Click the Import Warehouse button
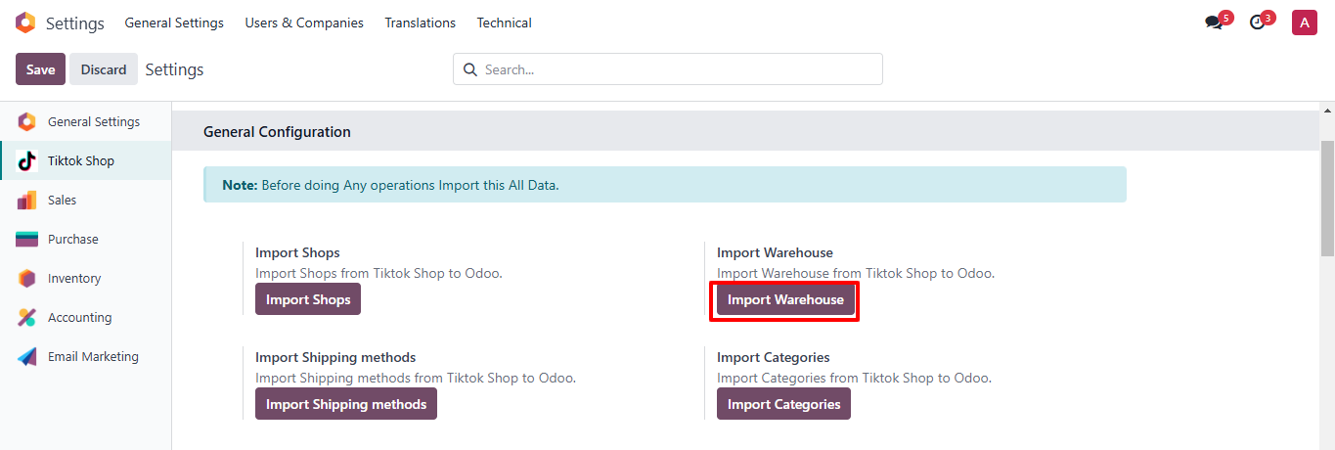The image size is (1335, 450). [785, 299]
